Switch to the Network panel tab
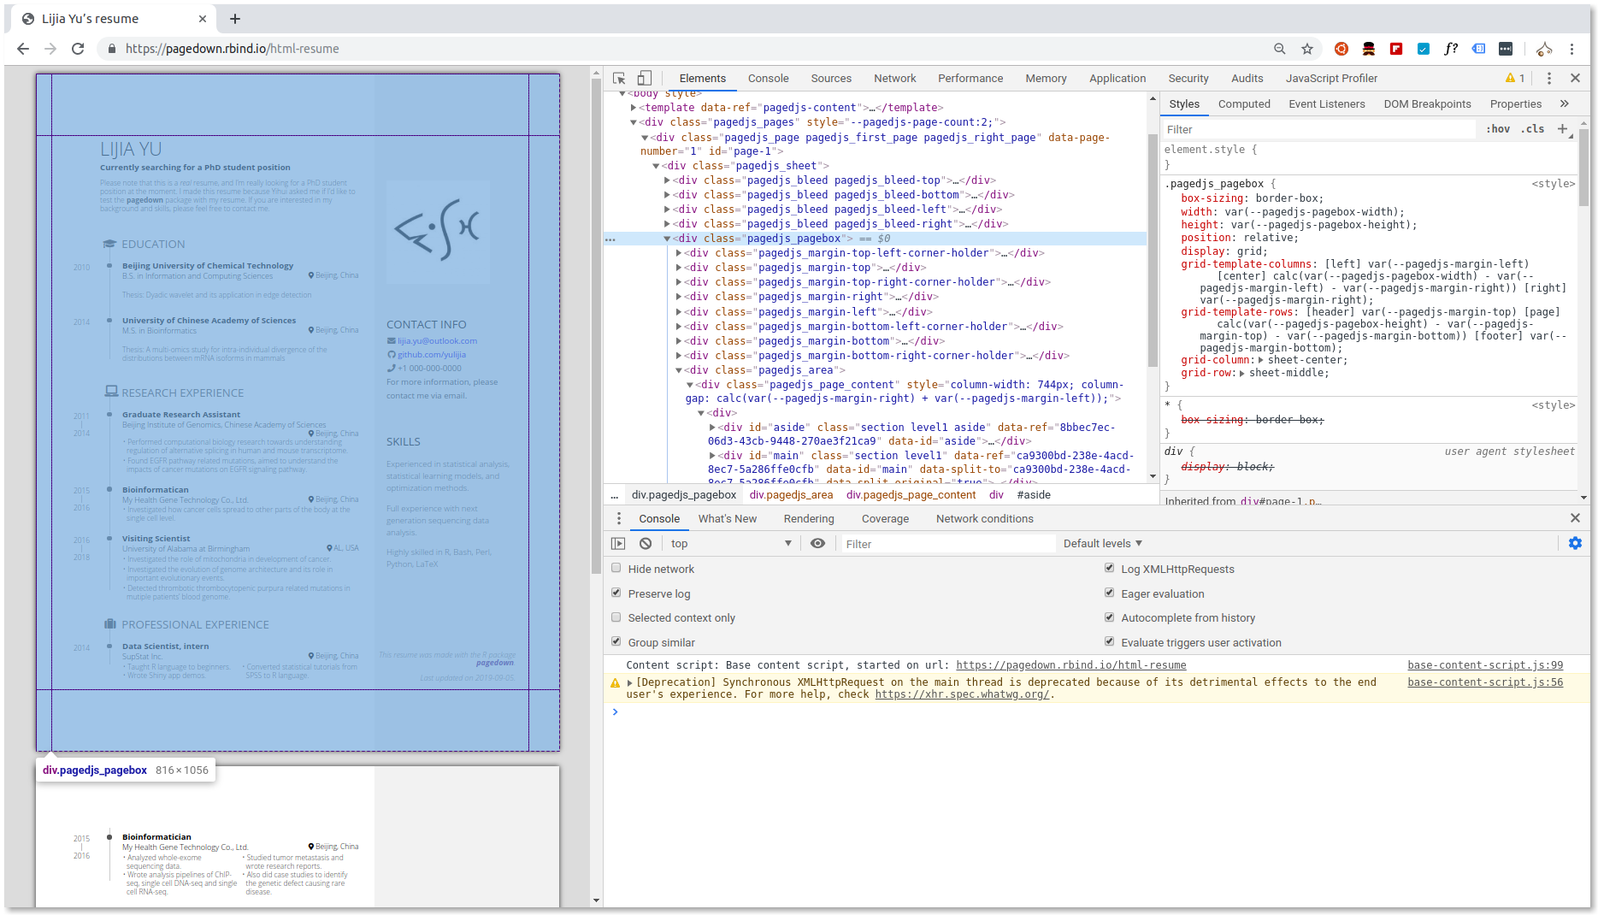1598x915 pixels. coord(894,78)
